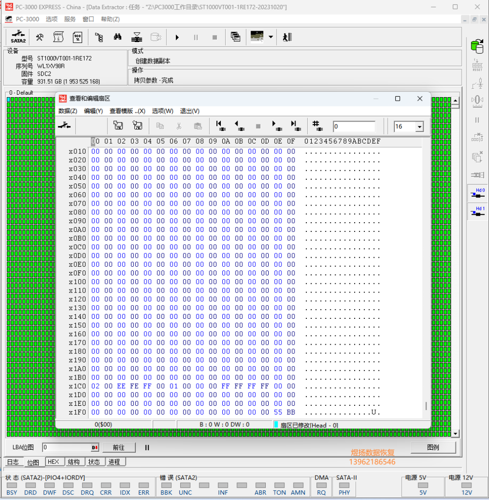
Task: Go to next sector in sector editor
Action: [276, 125]
